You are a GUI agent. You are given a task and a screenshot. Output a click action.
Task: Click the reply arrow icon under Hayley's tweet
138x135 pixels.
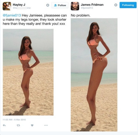click(4, 125)
